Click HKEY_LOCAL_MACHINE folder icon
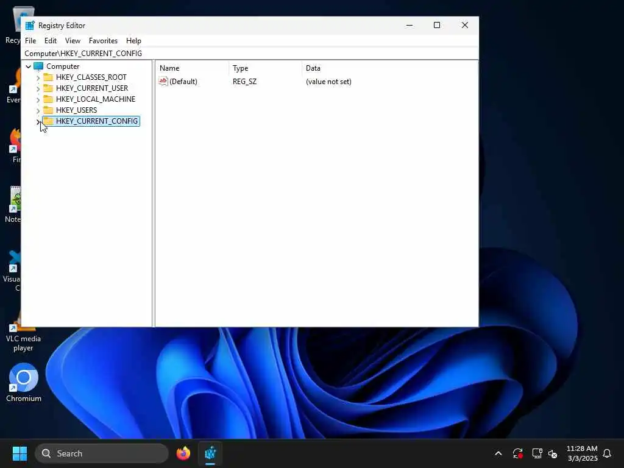624x468 pixels. pyautogui.click(x=48, y=99)
